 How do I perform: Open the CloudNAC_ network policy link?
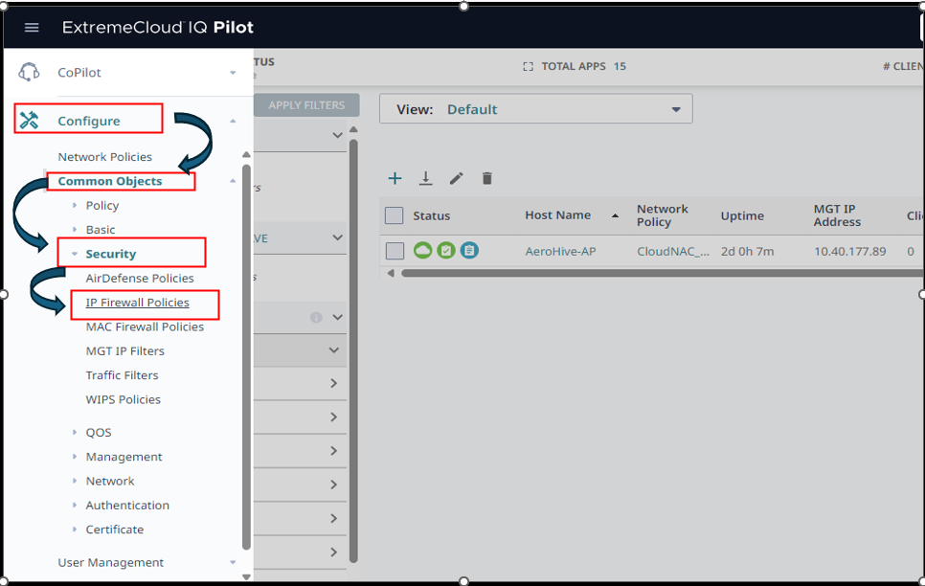673,252
